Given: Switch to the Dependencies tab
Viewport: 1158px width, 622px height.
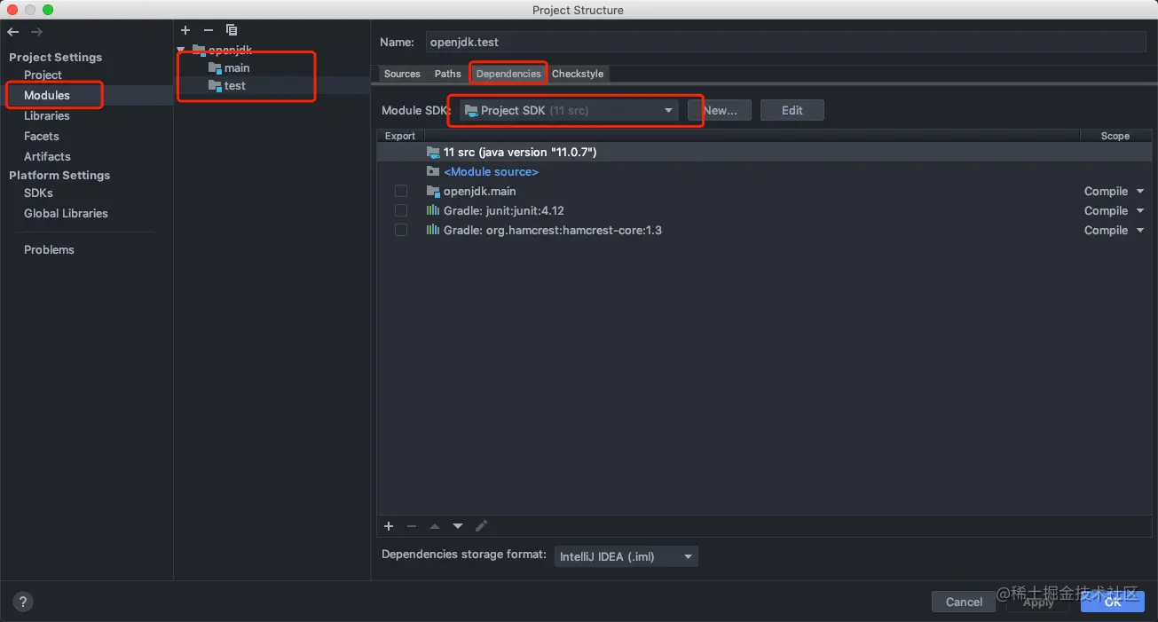Looking at the screenshot, I should [x=508, y=74].
